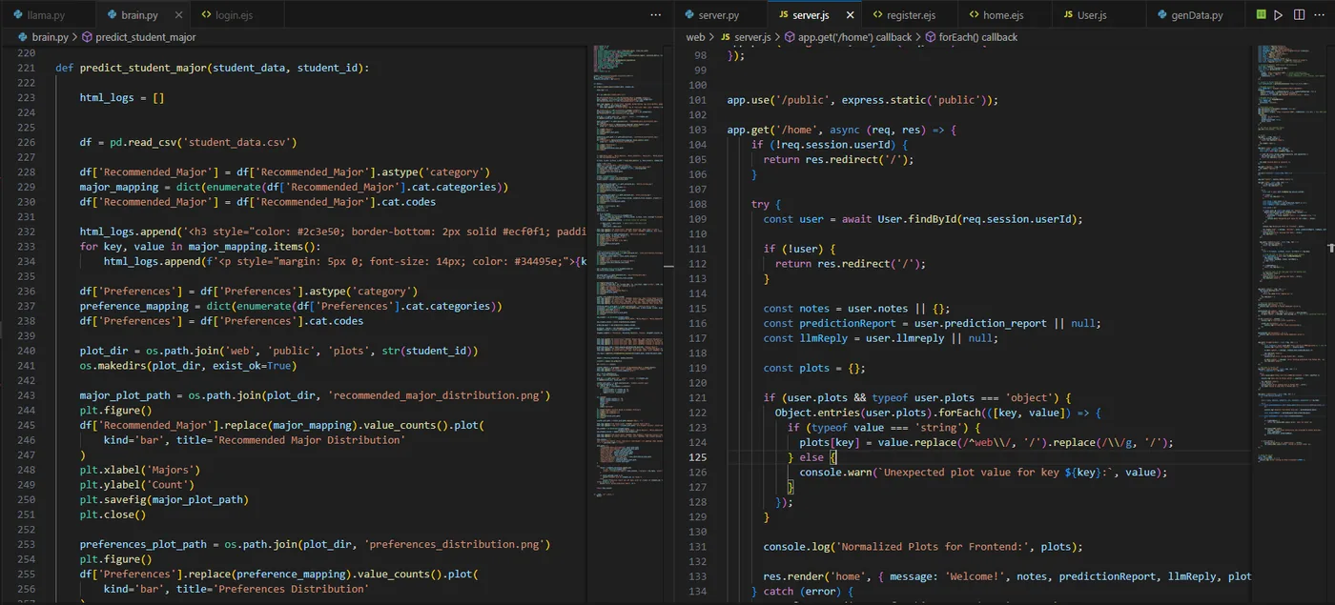
Task: Split the right editor with split icon
Action: 1298,15
